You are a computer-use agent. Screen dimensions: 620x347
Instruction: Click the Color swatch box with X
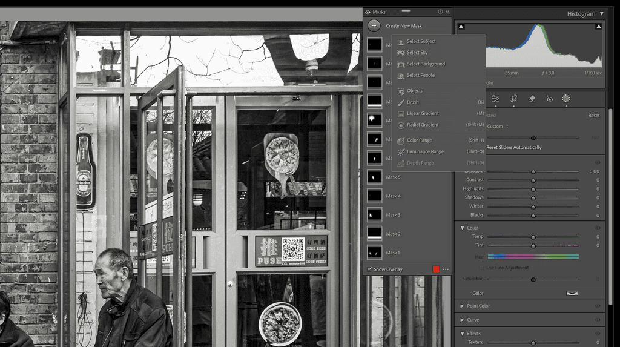click(572, 293)
